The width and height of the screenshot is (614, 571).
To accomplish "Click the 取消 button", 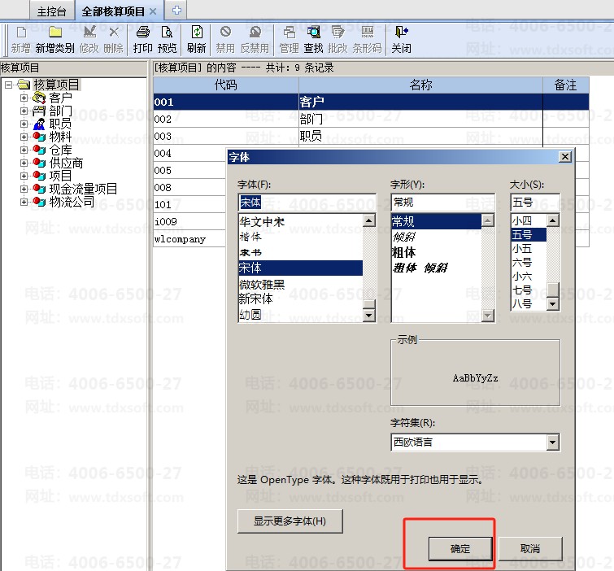I will pyautogui.click(x=530, y=549).
